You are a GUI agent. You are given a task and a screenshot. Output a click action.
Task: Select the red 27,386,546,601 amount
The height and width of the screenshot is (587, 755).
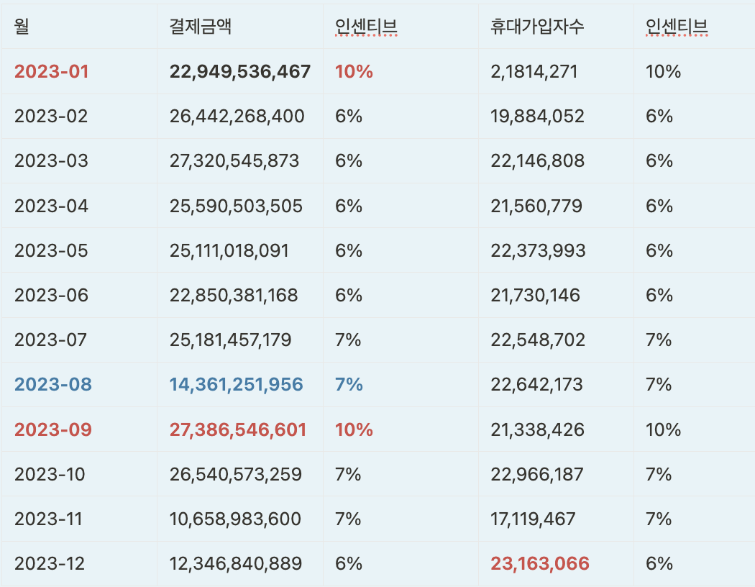238,429
